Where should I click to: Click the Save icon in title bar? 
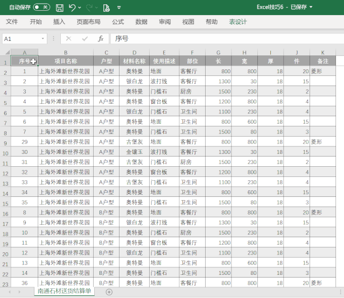(x=59, y=8)
